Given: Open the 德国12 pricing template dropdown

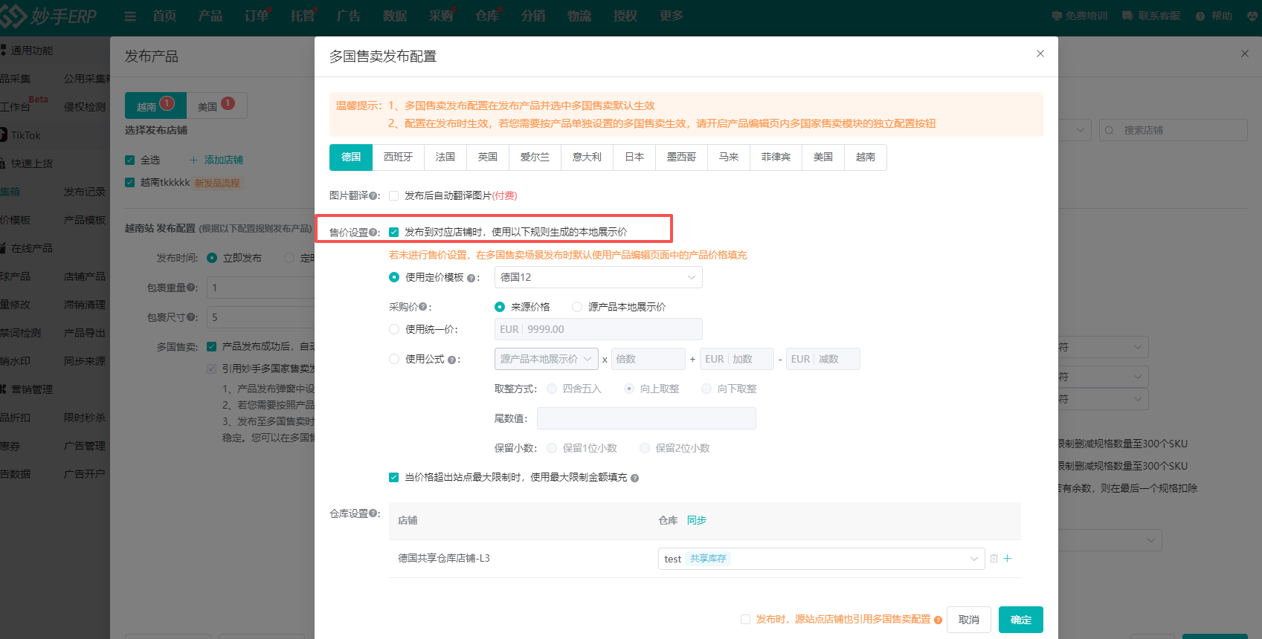Looking at the screenshot, I should point(598,277).
